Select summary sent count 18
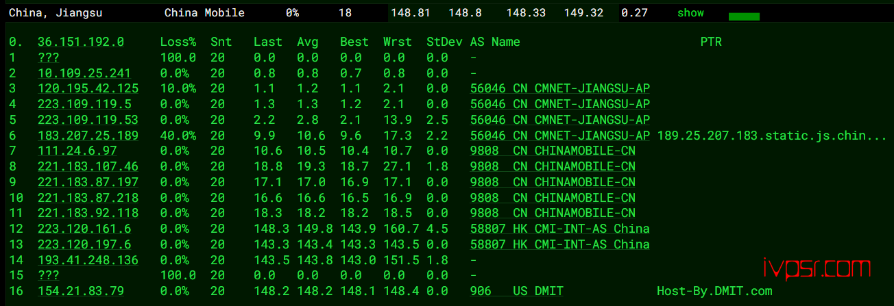Viewport: 894px width, 306px height. point(346,13)
